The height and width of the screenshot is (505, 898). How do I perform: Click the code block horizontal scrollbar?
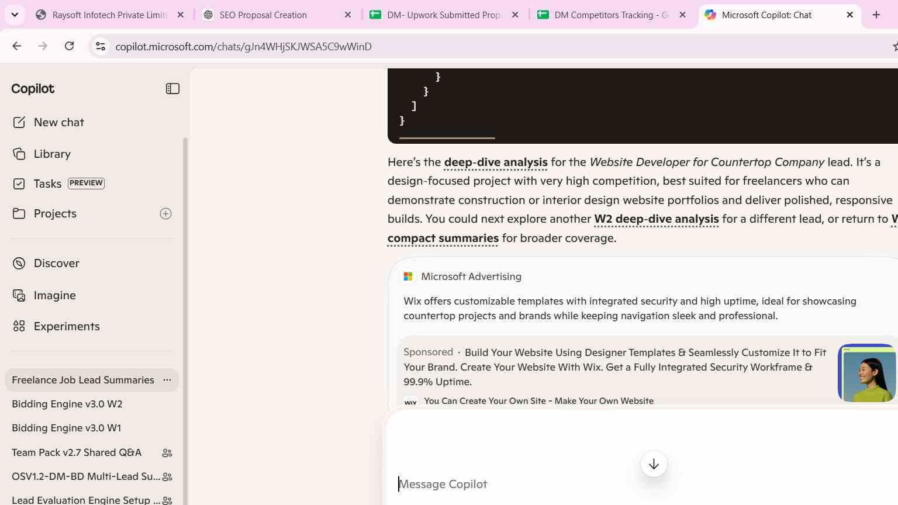click(447, 138)
